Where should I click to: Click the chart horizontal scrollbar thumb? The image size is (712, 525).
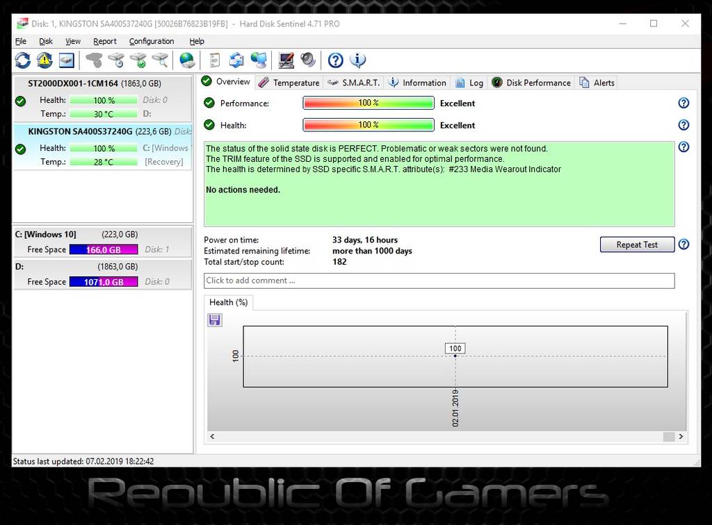pos(669,437)
